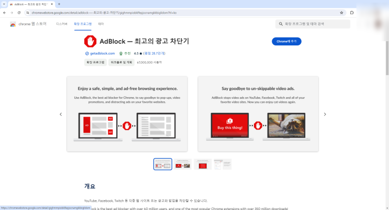Click the 추천 featured badge
Viewport: 389px width, 210px height.
tap(125, 53)
